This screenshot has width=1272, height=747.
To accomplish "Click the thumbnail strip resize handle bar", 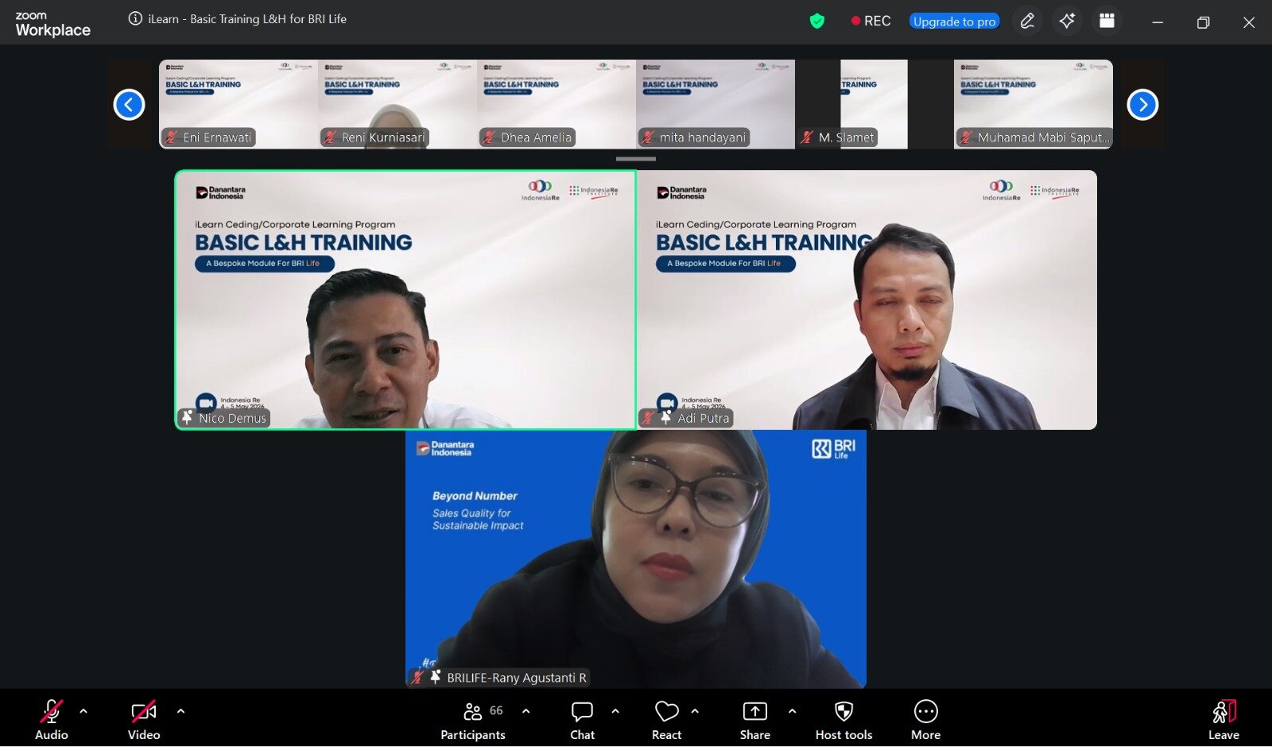I will [636, 159].
